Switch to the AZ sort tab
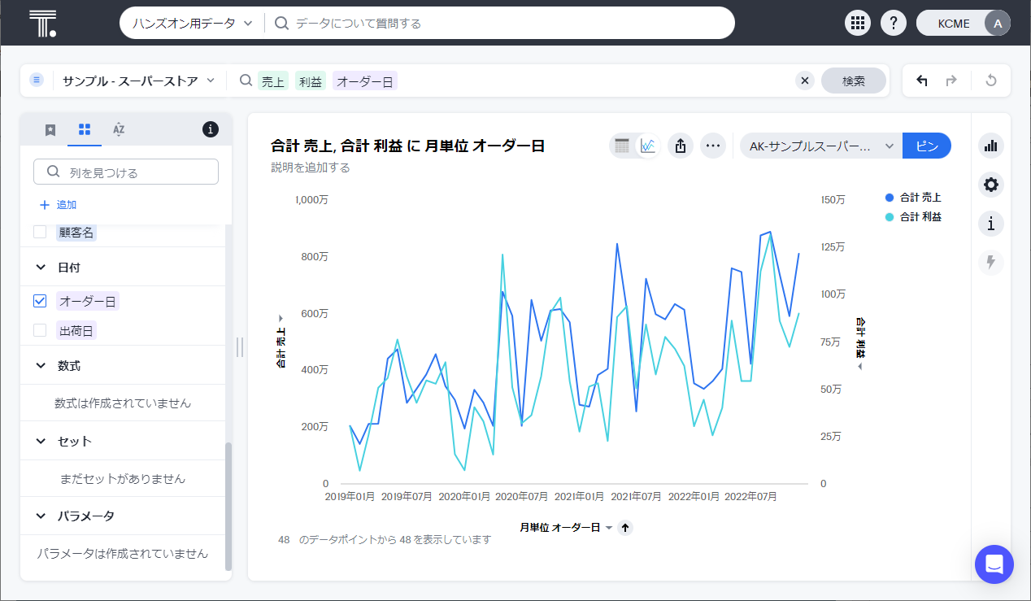The image size is (1031, 601). [x=119, y=129]
